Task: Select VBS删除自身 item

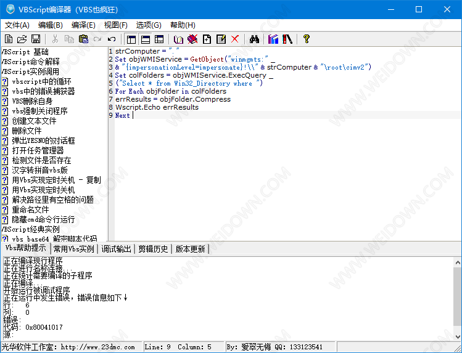Action: 32,101
